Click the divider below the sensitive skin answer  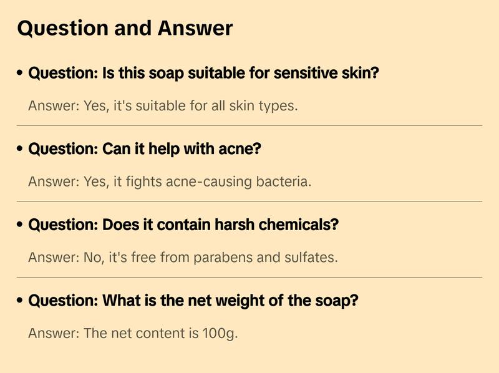249,125
